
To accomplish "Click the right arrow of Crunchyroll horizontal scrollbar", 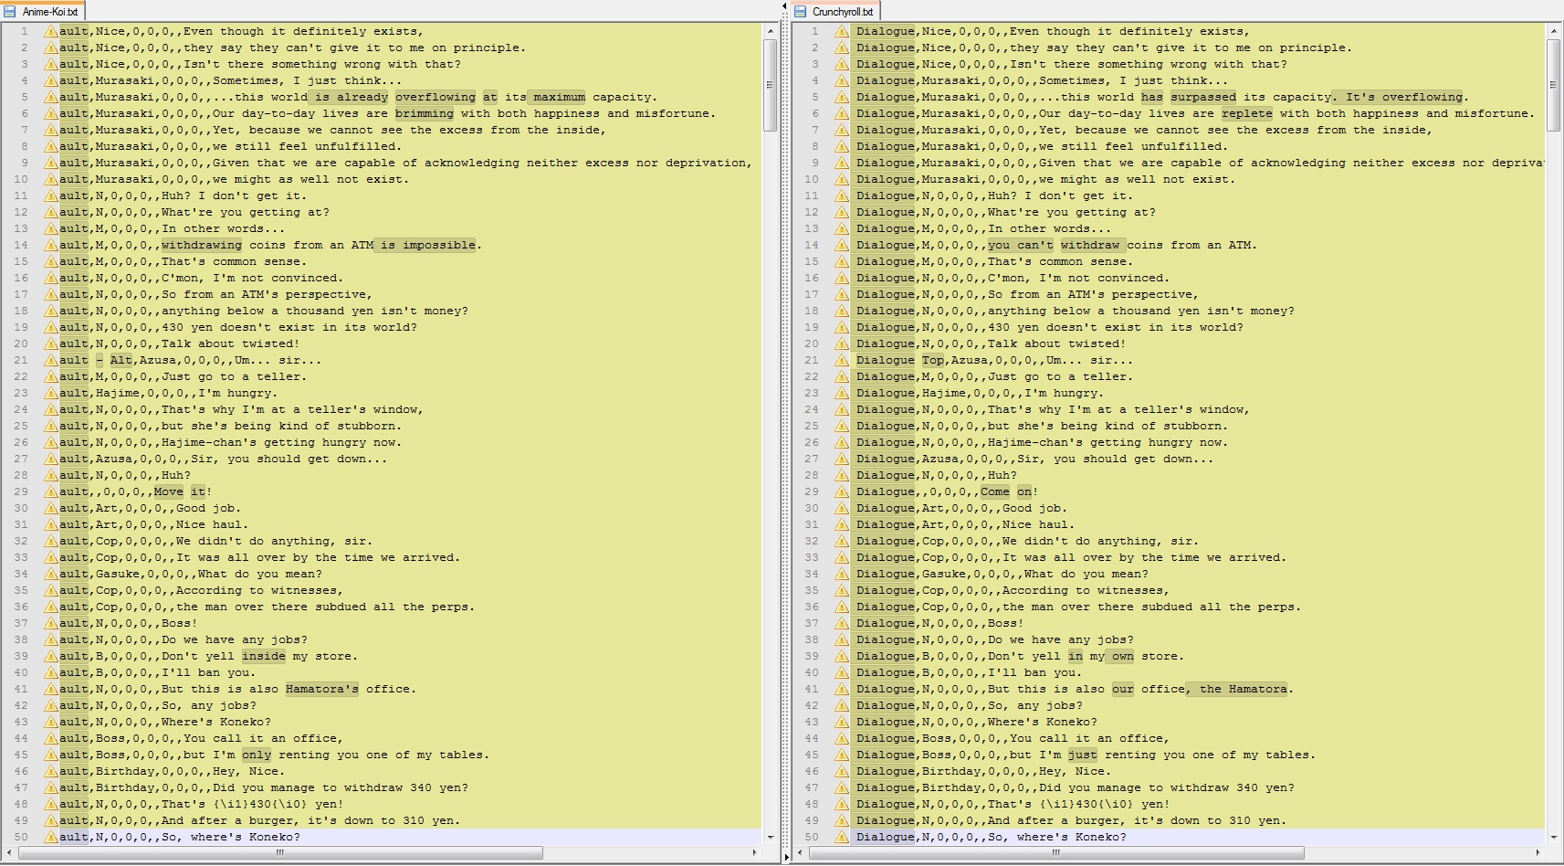I will point(1538,852).
